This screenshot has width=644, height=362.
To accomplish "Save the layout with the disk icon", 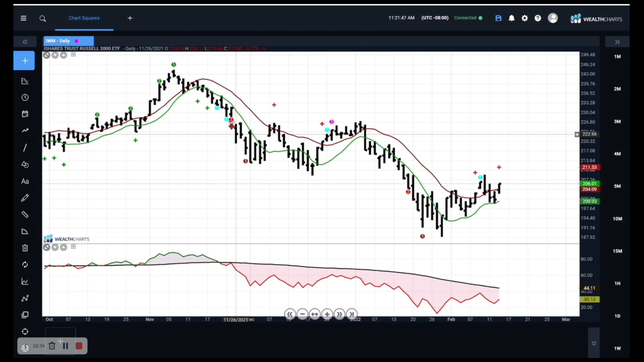I will [x=498, y=18].
